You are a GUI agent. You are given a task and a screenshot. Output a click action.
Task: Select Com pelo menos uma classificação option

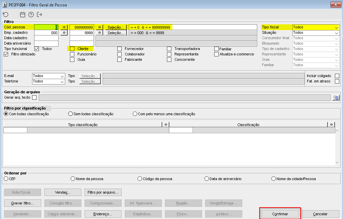pyautogui.click(x=135, y=114)
